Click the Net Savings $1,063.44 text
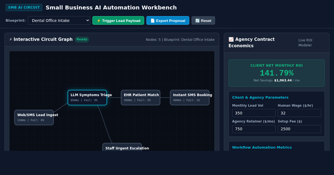The height and width of the screenshot is (175, 334). point(277,81)
